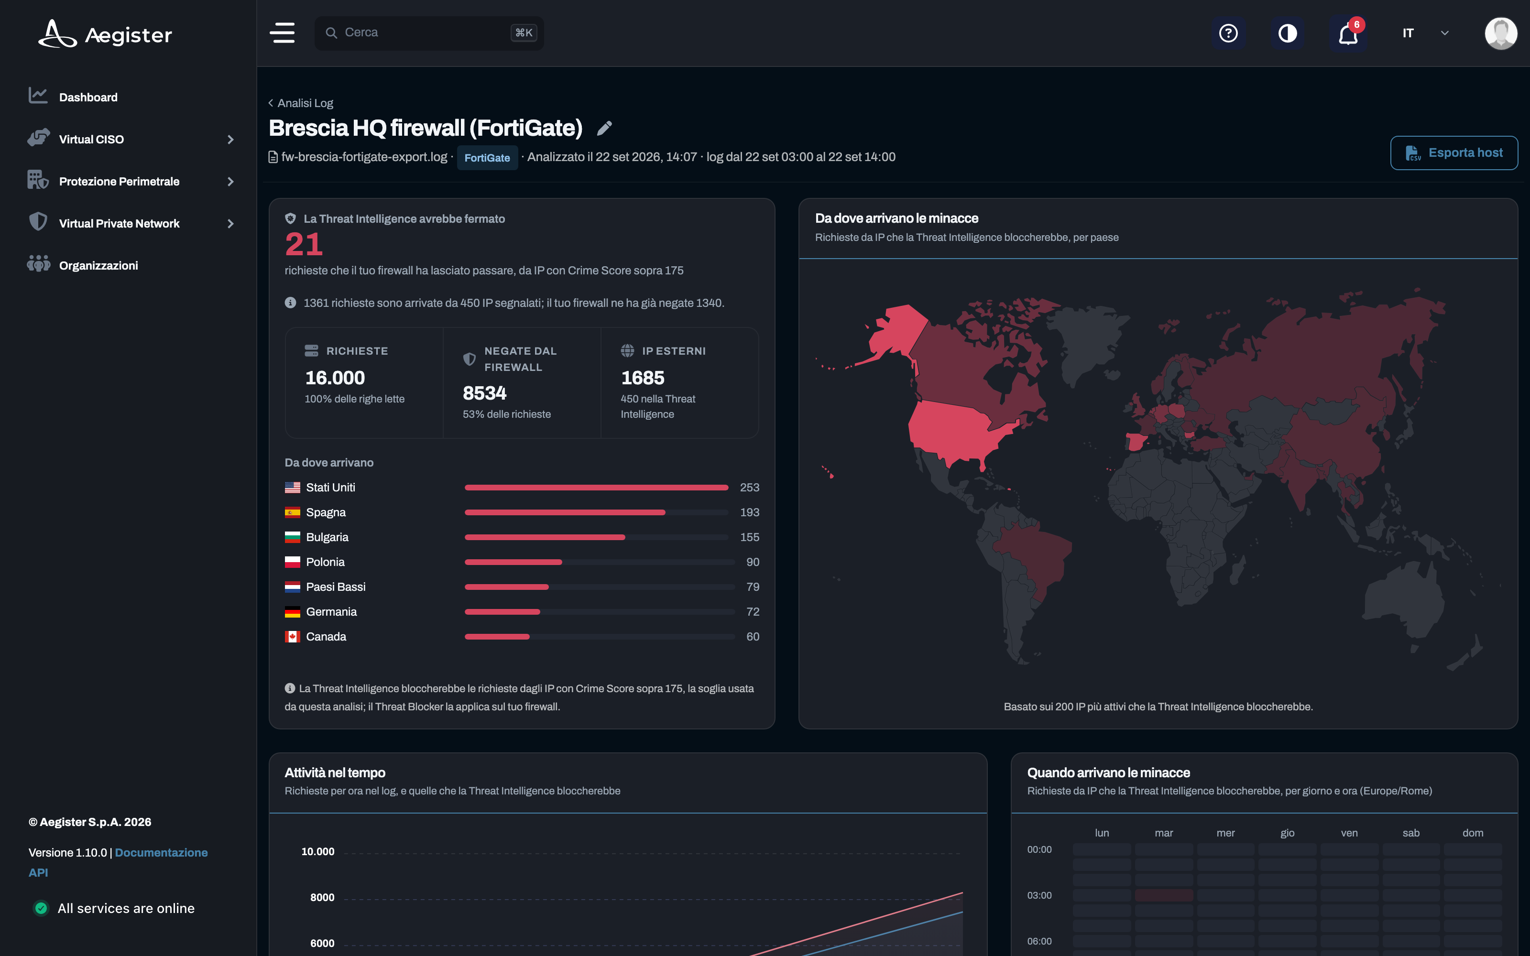The height and width of the screenshot is (956, 1530).
Task: Click the highlighted mar 03:00 heatmap cell
Action: (x=1163, y=895)
